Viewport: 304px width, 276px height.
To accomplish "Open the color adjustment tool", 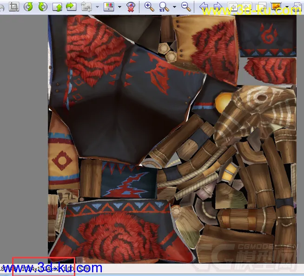I will coord(109,7).
